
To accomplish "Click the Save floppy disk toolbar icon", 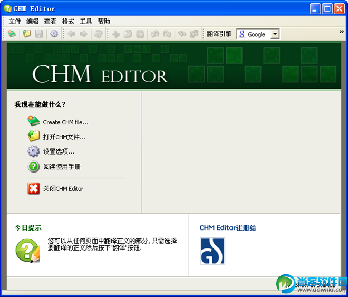I will pos(39,34).
